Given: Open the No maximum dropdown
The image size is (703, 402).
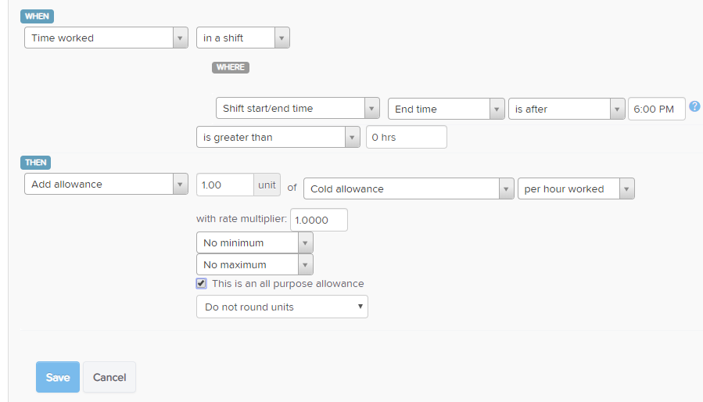Looking at the screenshot, I should coord(255,264).
